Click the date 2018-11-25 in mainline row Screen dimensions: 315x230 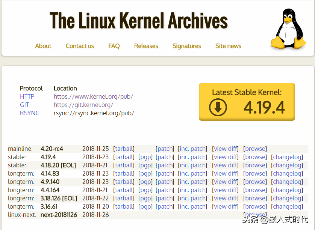point(95,149)
